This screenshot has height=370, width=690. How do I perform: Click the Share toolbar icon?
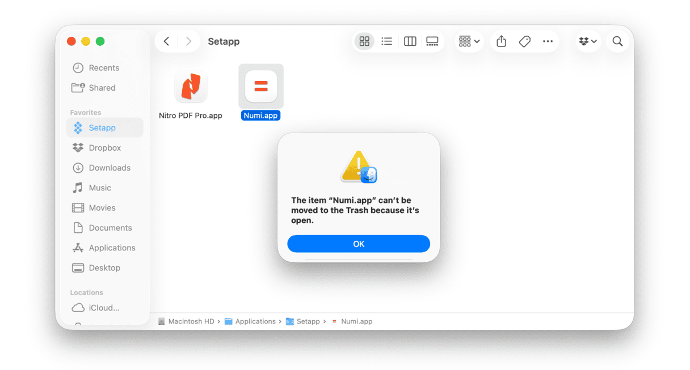coord(501,41)
